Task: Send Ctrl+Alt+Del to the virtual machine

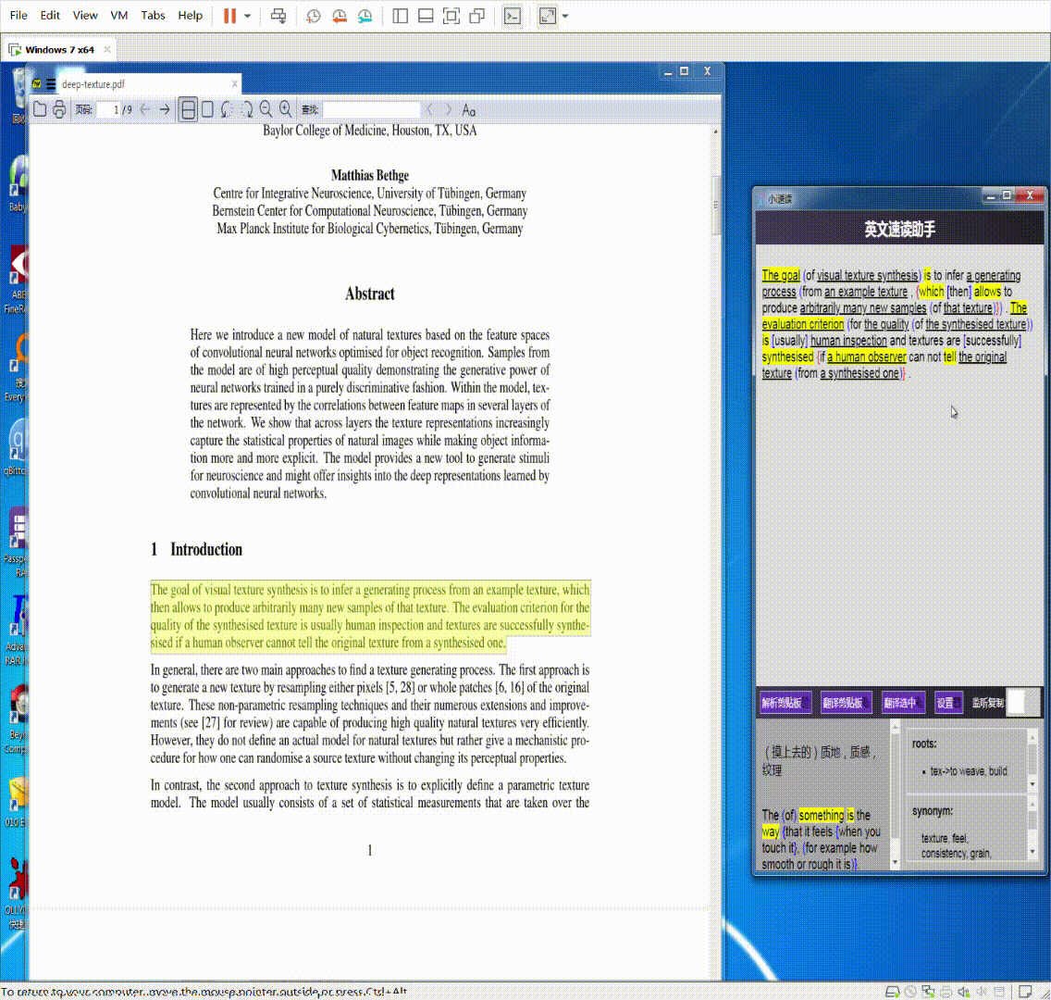Action: [x=278, y=16]
